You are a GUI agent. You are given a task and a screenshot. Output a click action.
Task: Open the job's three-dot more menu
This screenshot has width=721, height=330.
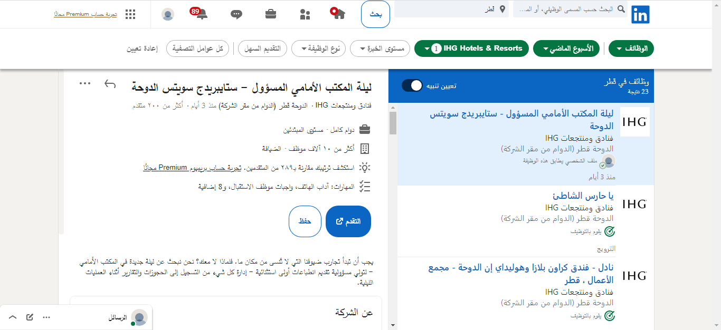coord(85,83)
